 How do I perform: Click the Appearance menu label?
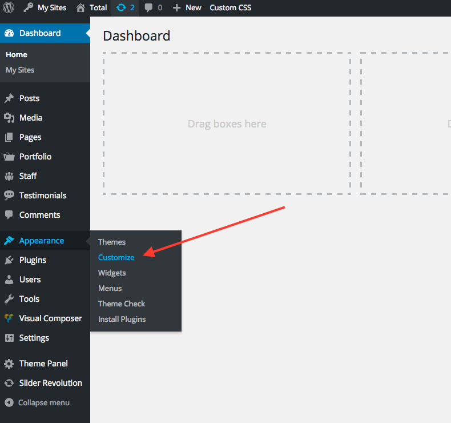click(42, 241)
